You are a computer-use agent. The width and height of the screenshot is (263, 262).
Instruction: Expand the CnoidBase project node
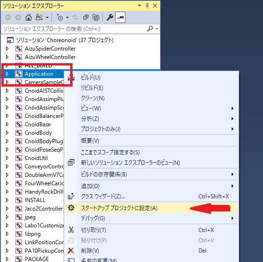tap(7, 124)
